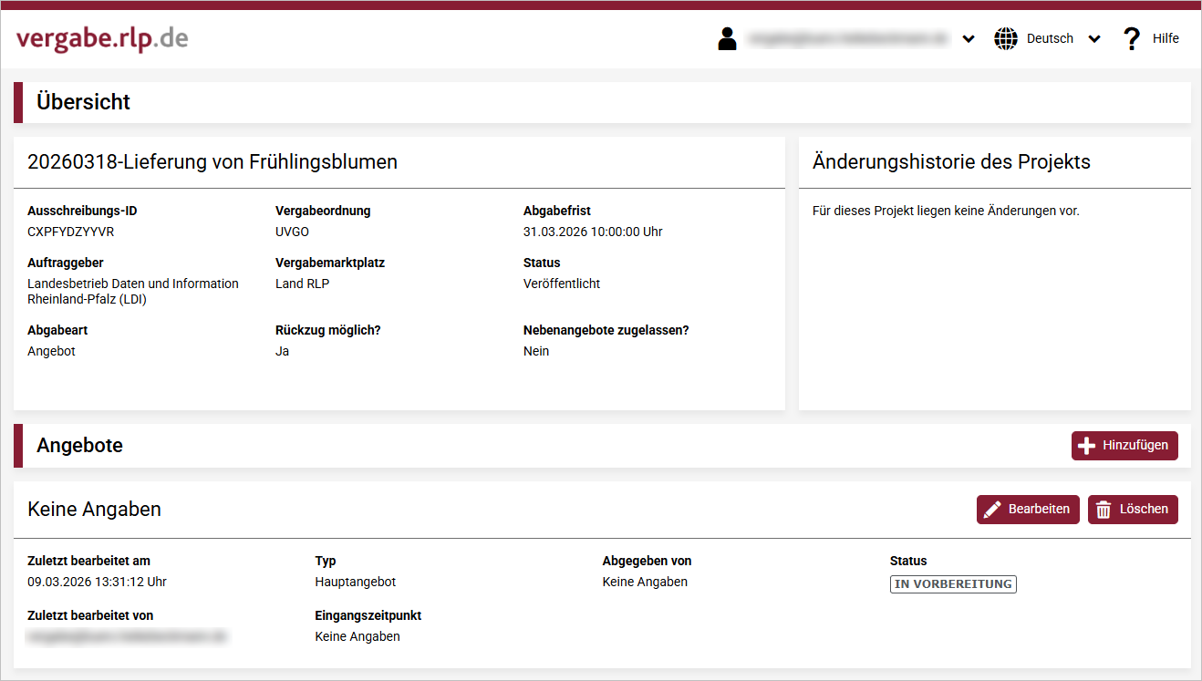The image size is (1202, 681).
Task: Select the Ausschreibungs-ID value CXPFYDZYYVR
Action: [x=71, y=232]
